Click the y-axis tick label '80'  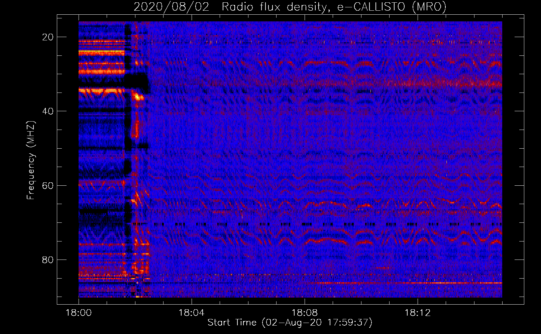48,260
